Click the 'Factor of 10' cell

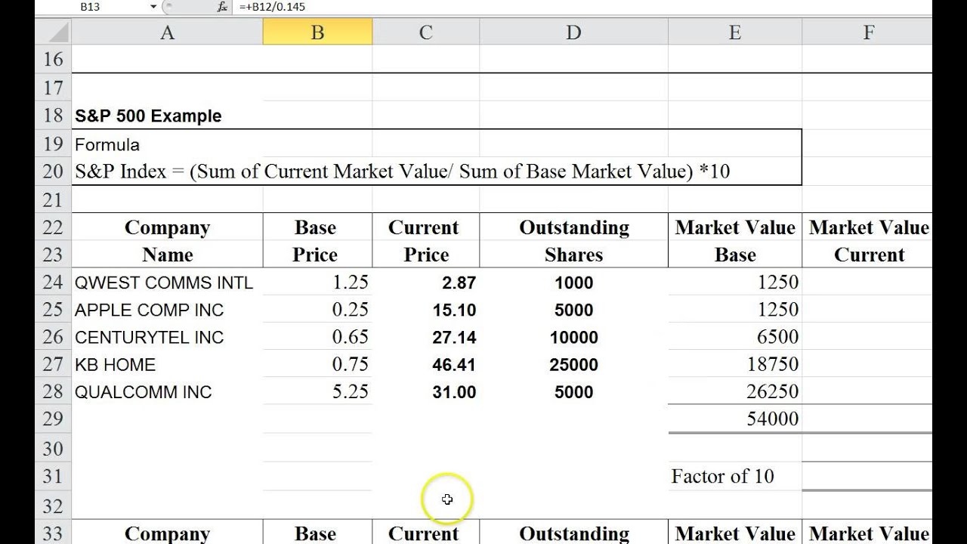[734, 476]
